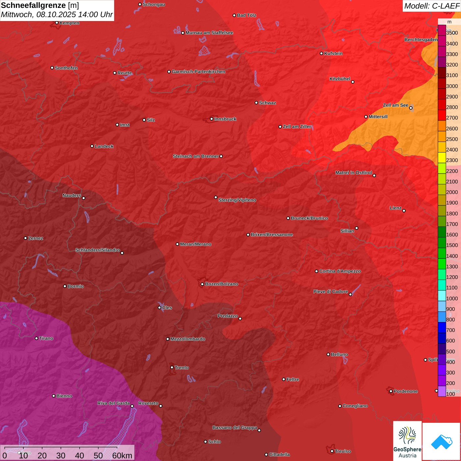Screen dimensions: 461x461
Task: Click the Zell am Ziller label
Action: [x=297, y=127]
